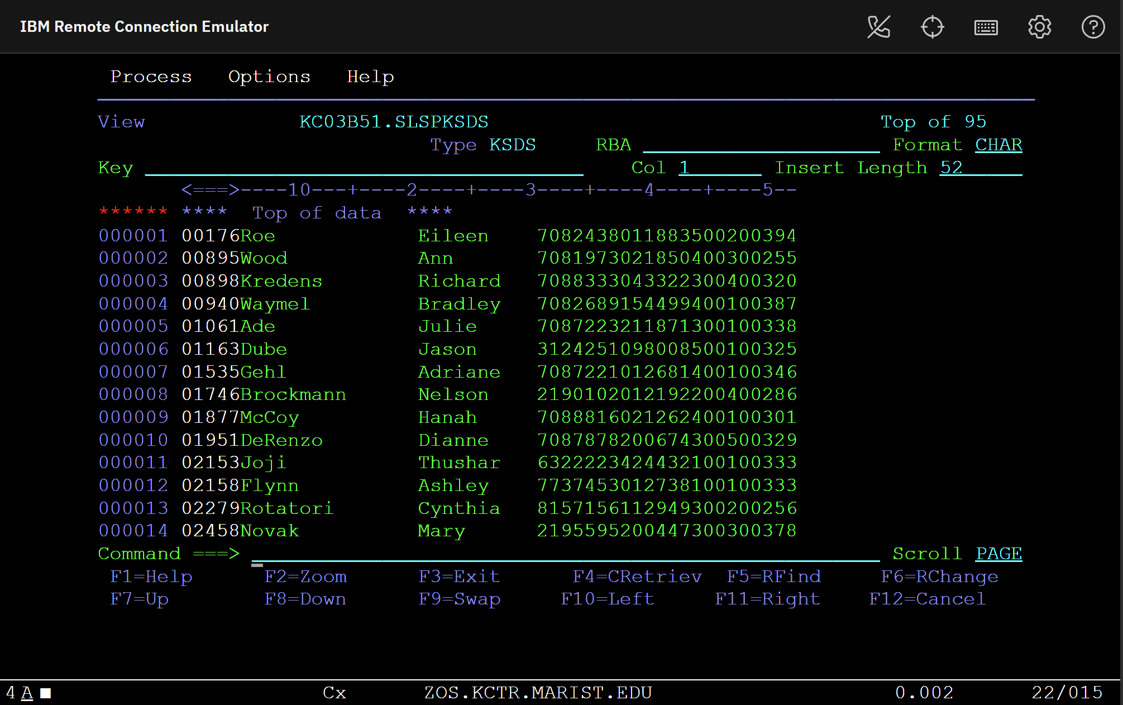1123x705 pixels.
Task: Open the Process menu
Action: coord(151,77)
